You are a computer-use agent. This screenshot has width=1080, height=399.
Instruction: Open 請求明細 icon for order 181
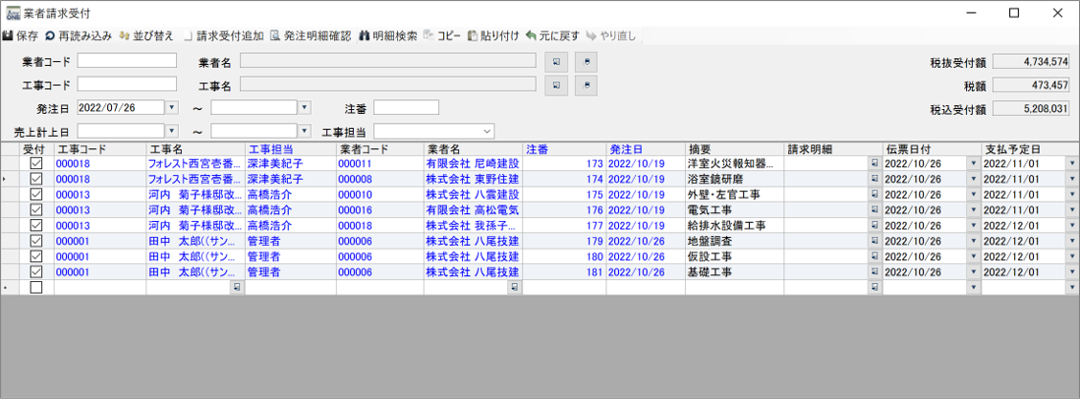point(875,272)
